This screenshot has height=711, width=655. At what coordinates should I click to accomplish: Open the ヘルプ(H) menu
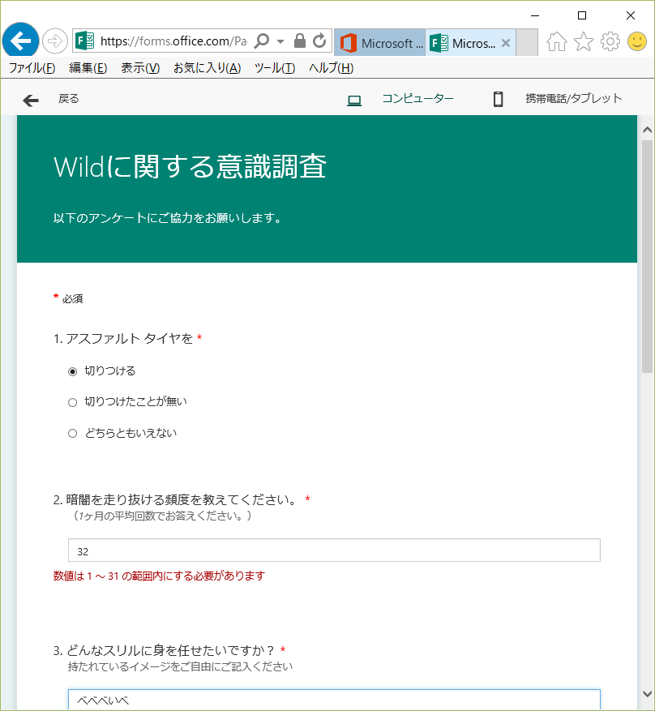click(x=331, y=68)
